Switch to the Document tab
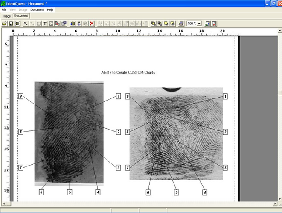Screen dimensions: 282x213 pyautogui.click(x=21, y=16)
